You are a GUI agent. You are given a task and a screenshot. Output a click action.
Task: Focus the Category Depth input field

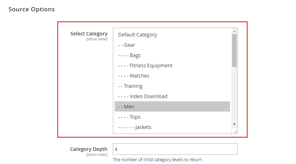click(x=175, y=149)
